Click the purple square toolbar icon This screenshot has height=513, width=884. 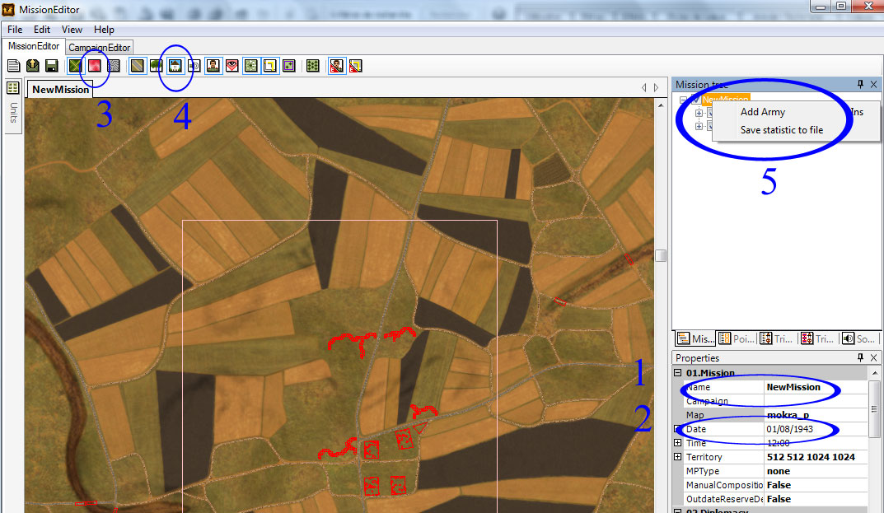point(288,66)
